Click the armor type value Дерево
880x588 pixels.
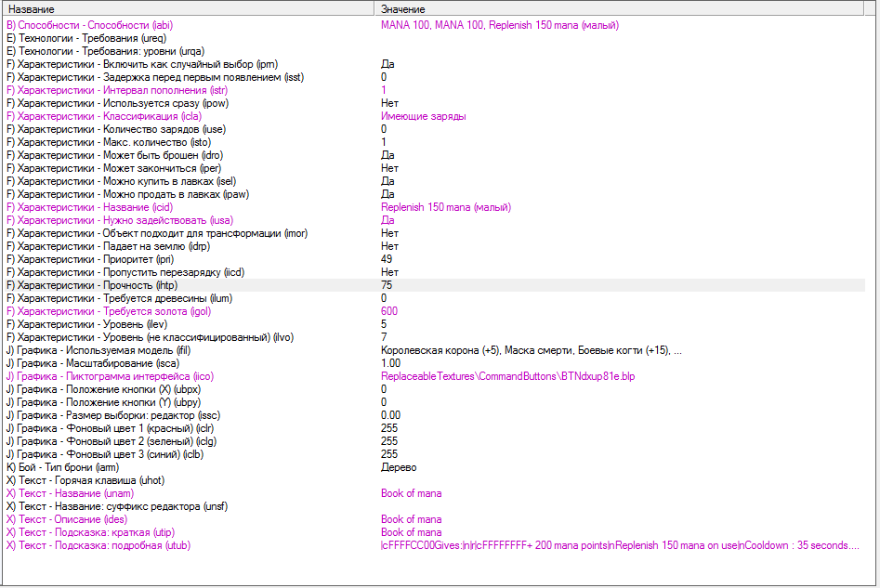click(399, 467)
